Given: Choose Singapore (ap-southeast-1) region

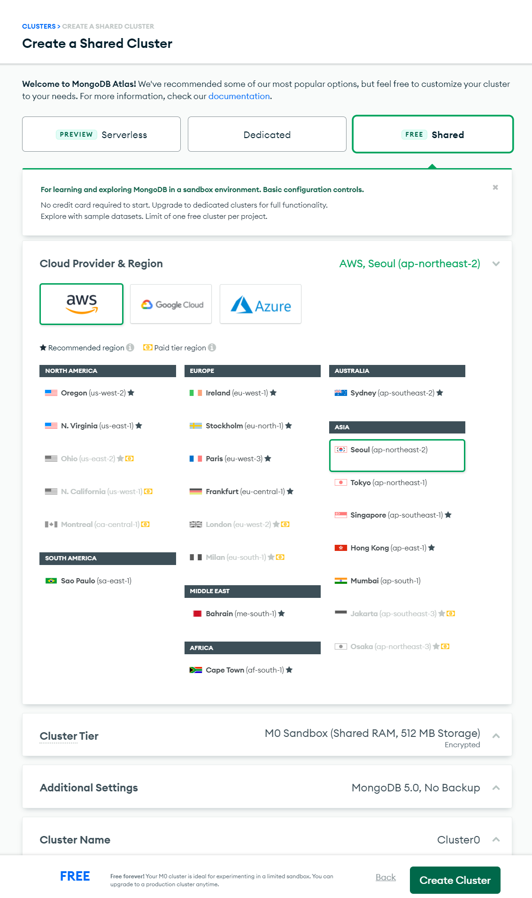Looking at the screenshot, I should click(x=397, y=515).
